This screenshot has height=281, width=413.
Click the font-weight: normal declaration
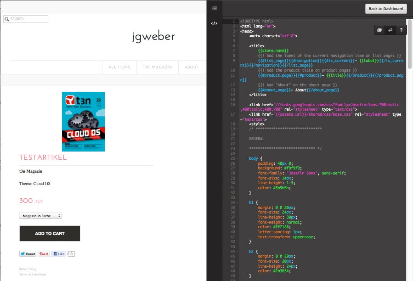[280, 222]
